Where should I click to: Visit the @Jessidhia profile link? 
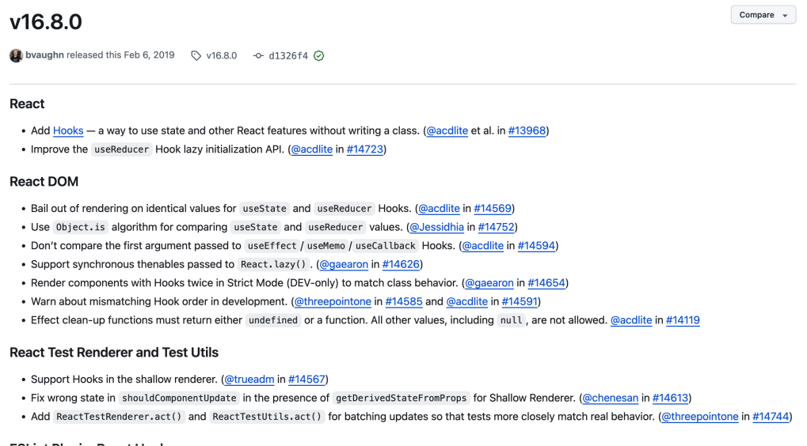pos(436,227)
